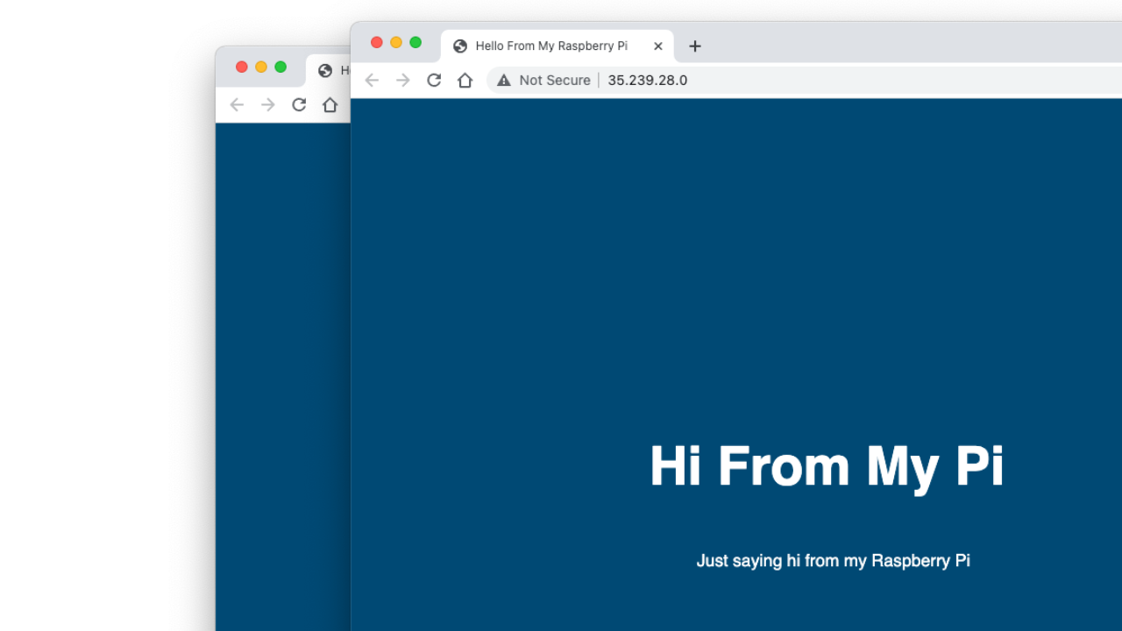
Task: Select the partially visible tab in the background window
Action: (337, 70)
